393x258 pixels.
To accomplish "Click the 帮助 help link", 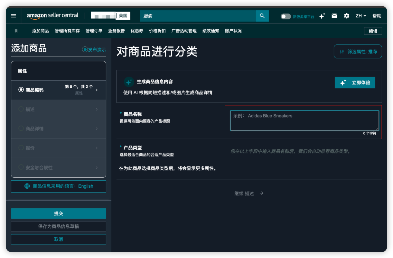I will [377, 16].
